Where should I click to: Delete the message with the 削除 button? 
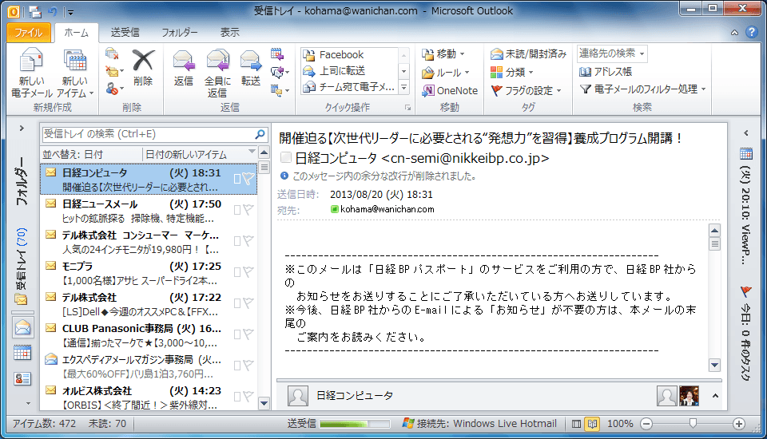pos(143,69)
